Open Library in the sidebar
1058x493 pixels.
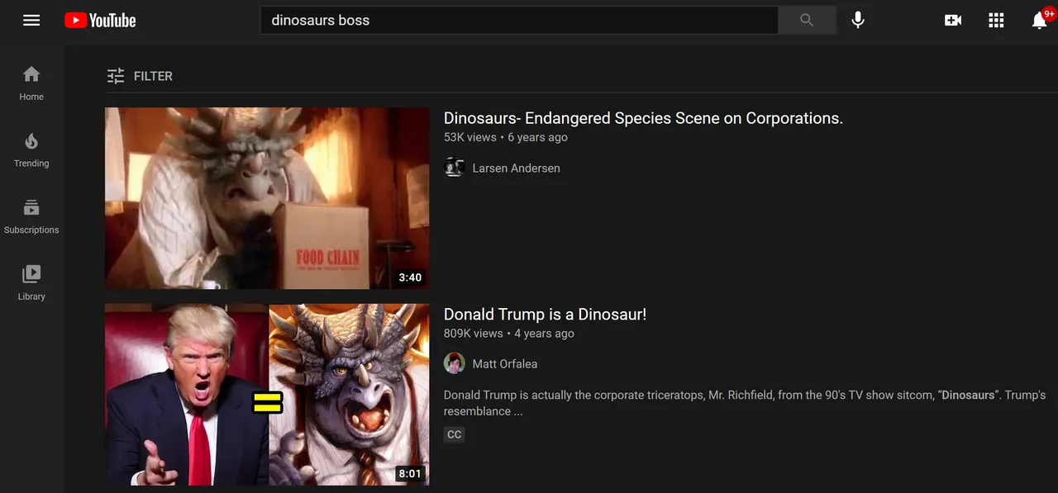click(x=31, y=283)
